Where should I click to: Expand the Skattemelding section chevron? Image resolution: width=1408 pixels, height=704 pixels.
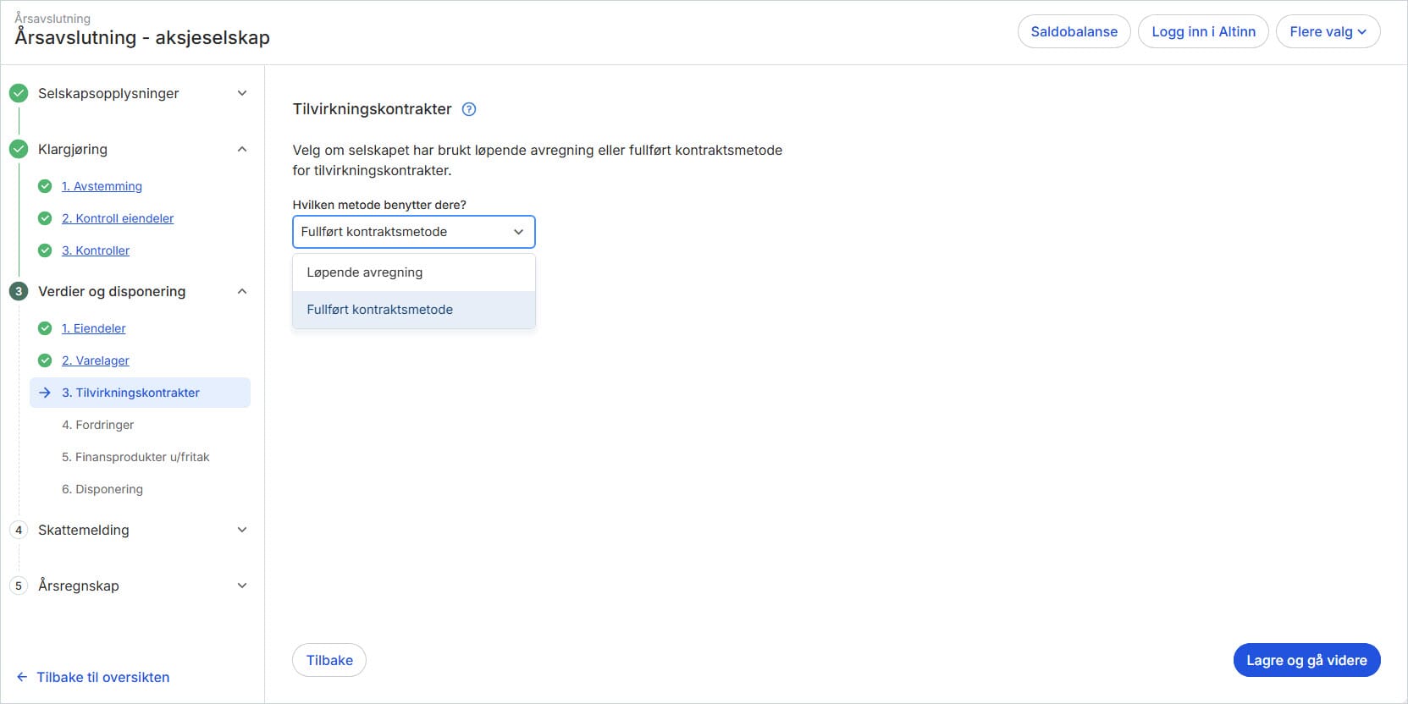pos(242,530)
